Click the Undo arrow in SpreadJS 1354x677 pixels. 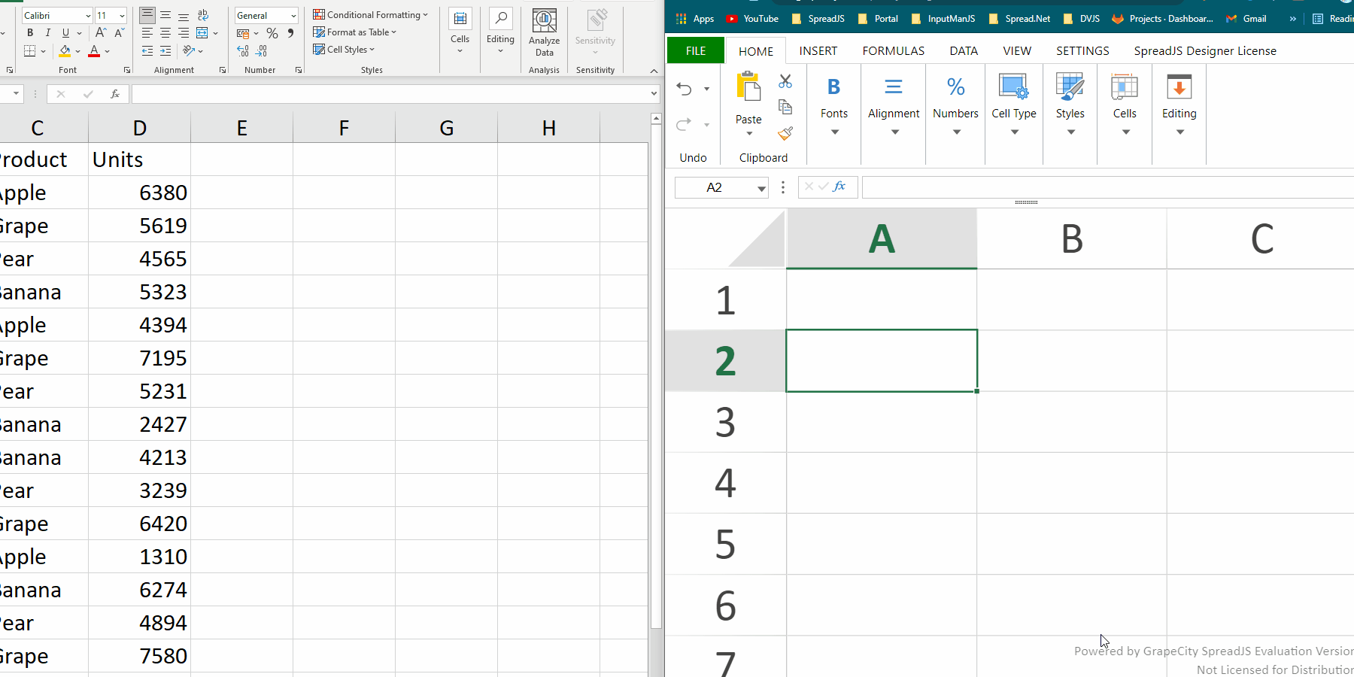pyautogui.click(x=684, y=89)
